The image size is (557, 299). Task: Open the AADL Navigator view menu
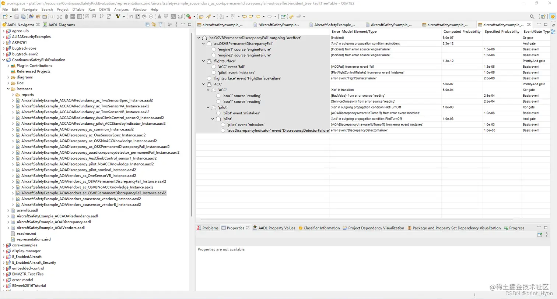pyautogui.click(x=176, y=25)
